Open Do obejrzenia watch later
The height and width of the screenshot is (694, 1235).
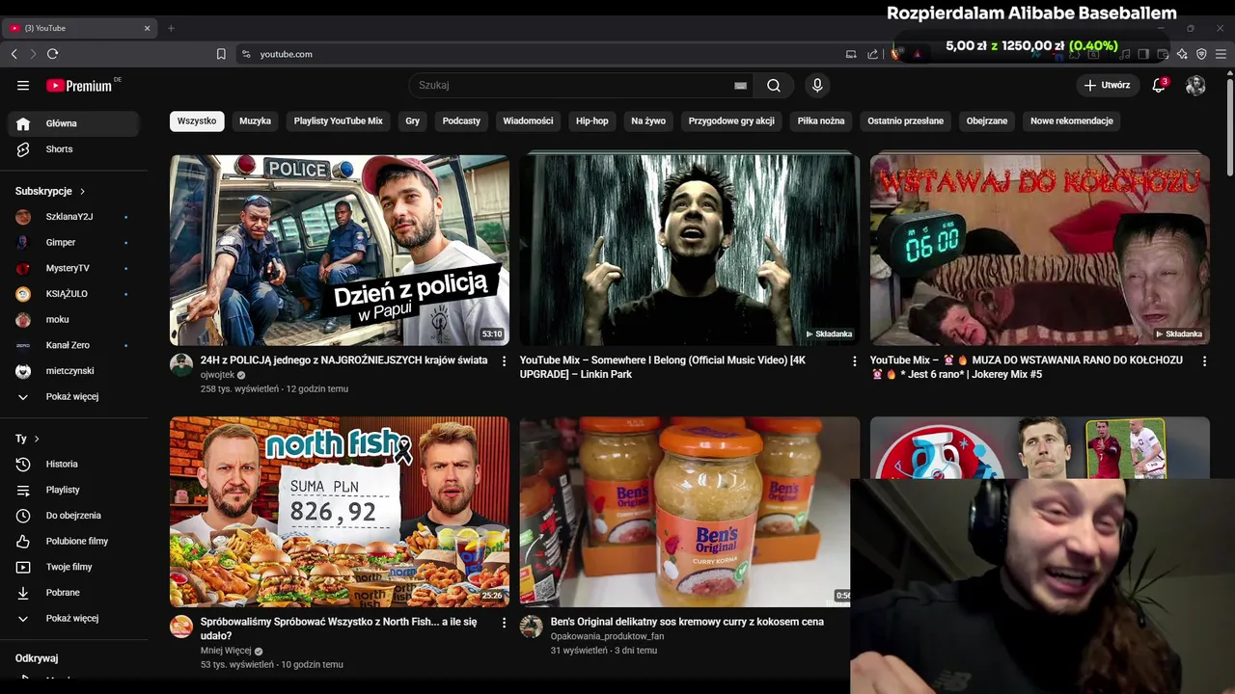point(75,516)
